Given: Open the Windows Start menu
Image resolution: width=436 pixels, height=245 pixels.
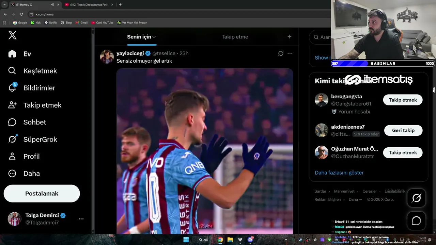Looking at the screenshot, I should pyautogui.click(x=186, y=240).
